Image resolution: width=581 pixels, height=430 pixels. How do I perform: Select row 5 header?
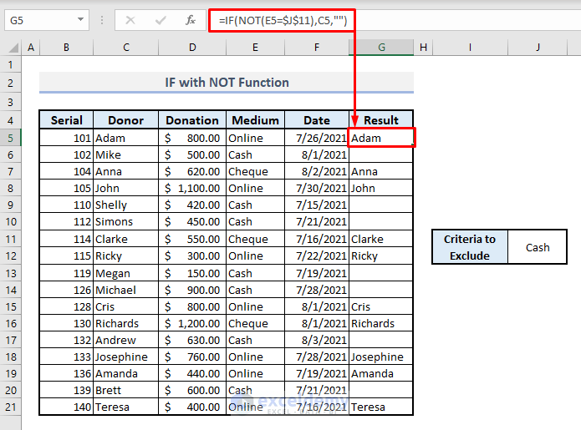point(10,138)
